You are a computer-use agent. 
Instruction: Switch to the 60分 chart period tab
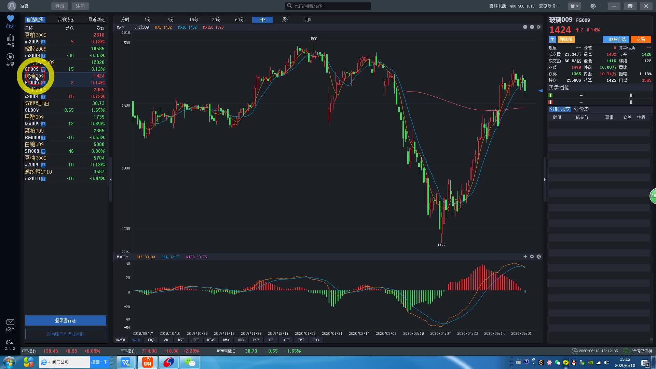click(x=240, y=20)
